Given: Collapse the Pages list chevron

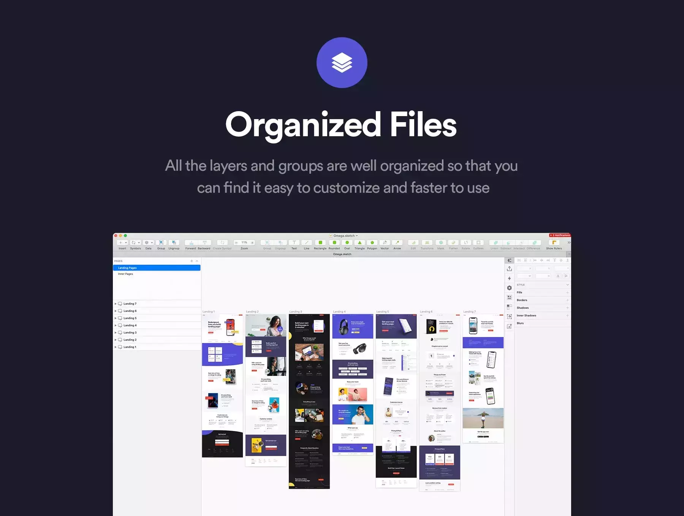Looking at the screenshot, I should click(197, 261).
